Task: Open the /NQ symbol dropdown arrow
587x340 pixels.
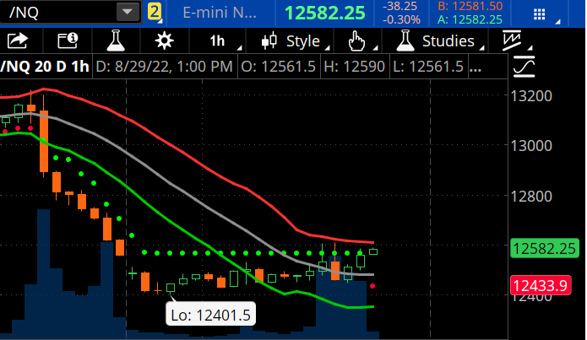Action: click(128, 13)
